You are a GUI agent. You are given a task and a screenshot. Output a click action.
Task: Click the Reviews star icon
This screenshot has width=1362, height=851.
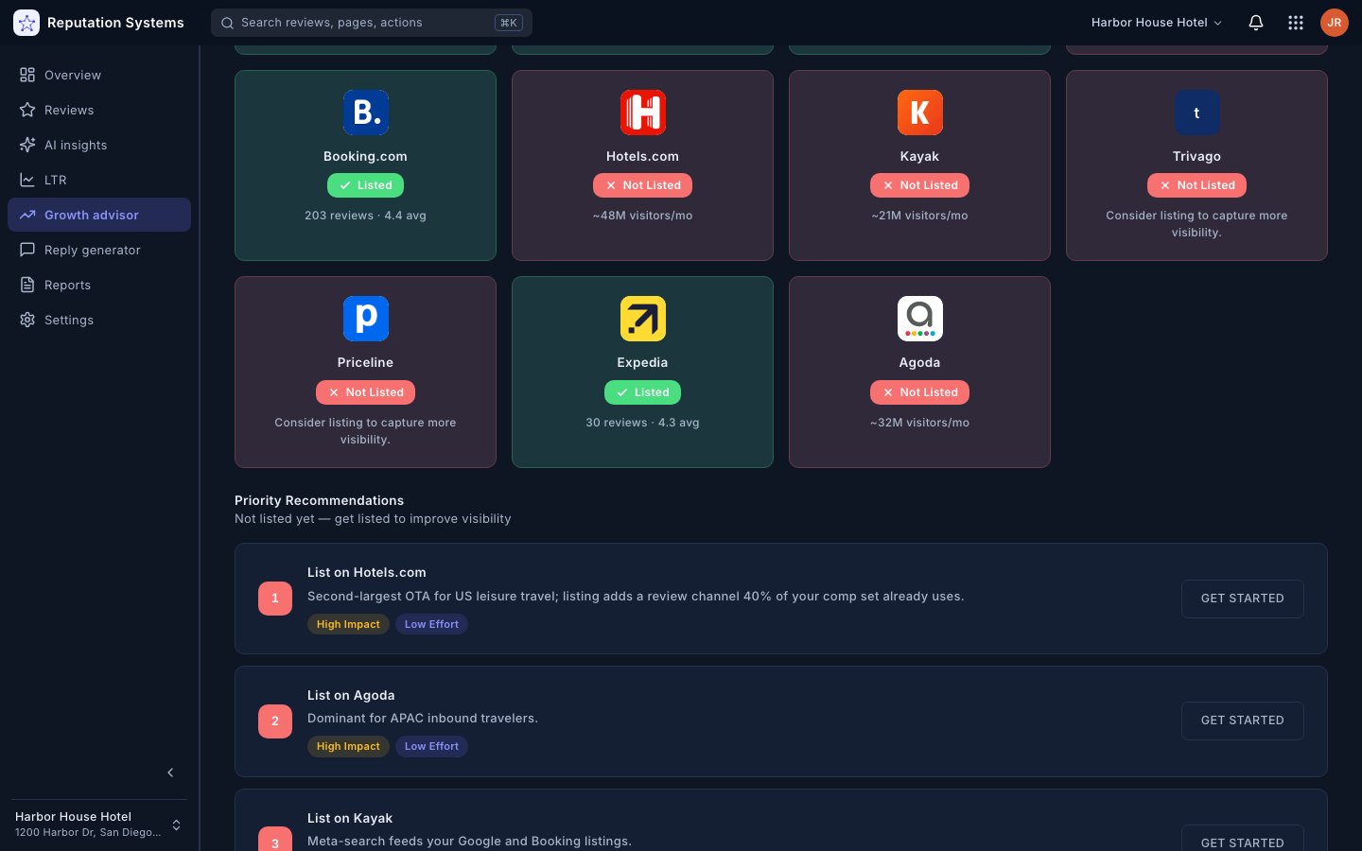coord(27,110)
